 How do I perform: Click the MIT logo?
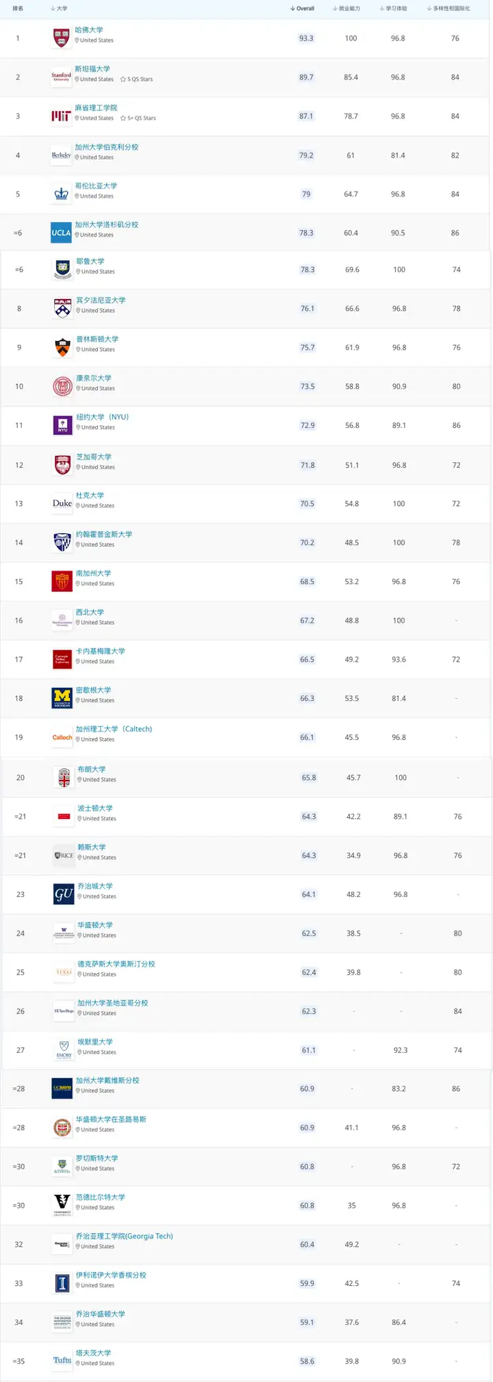tap(62, 116)
